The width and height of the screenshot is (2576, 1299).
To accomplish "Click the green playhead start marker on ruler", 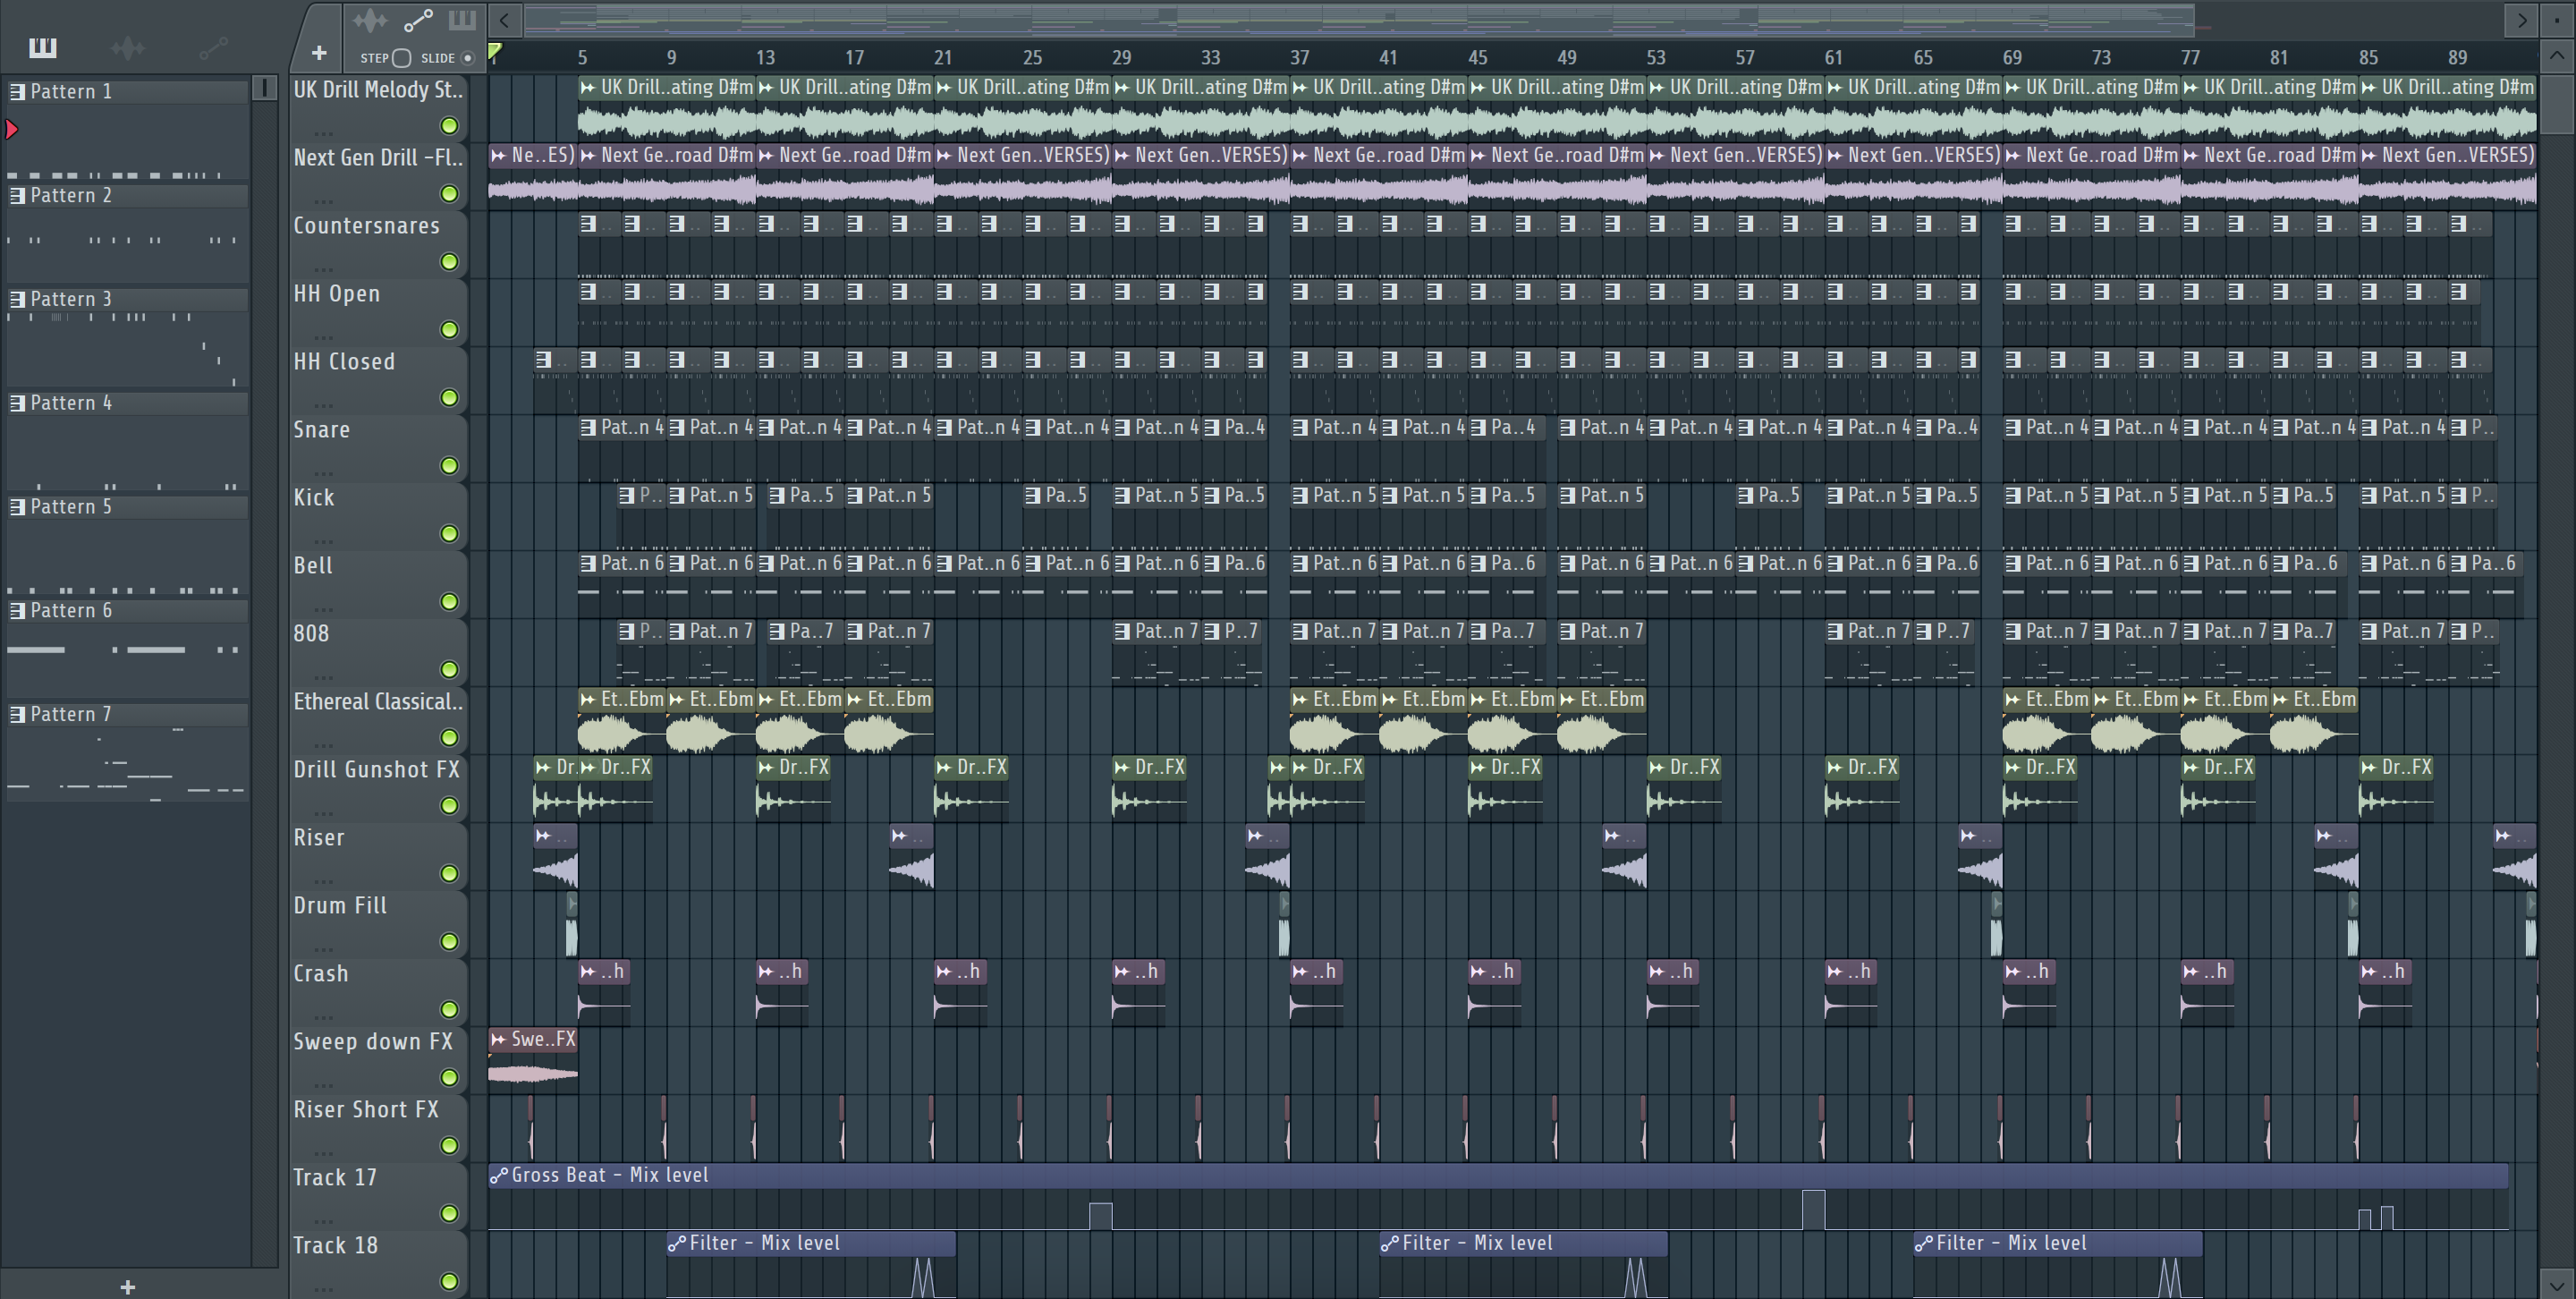I will [494, 51].
